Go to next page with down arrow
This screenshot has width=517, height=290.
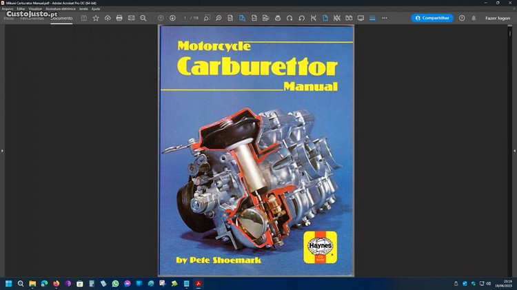pos(172,18)
